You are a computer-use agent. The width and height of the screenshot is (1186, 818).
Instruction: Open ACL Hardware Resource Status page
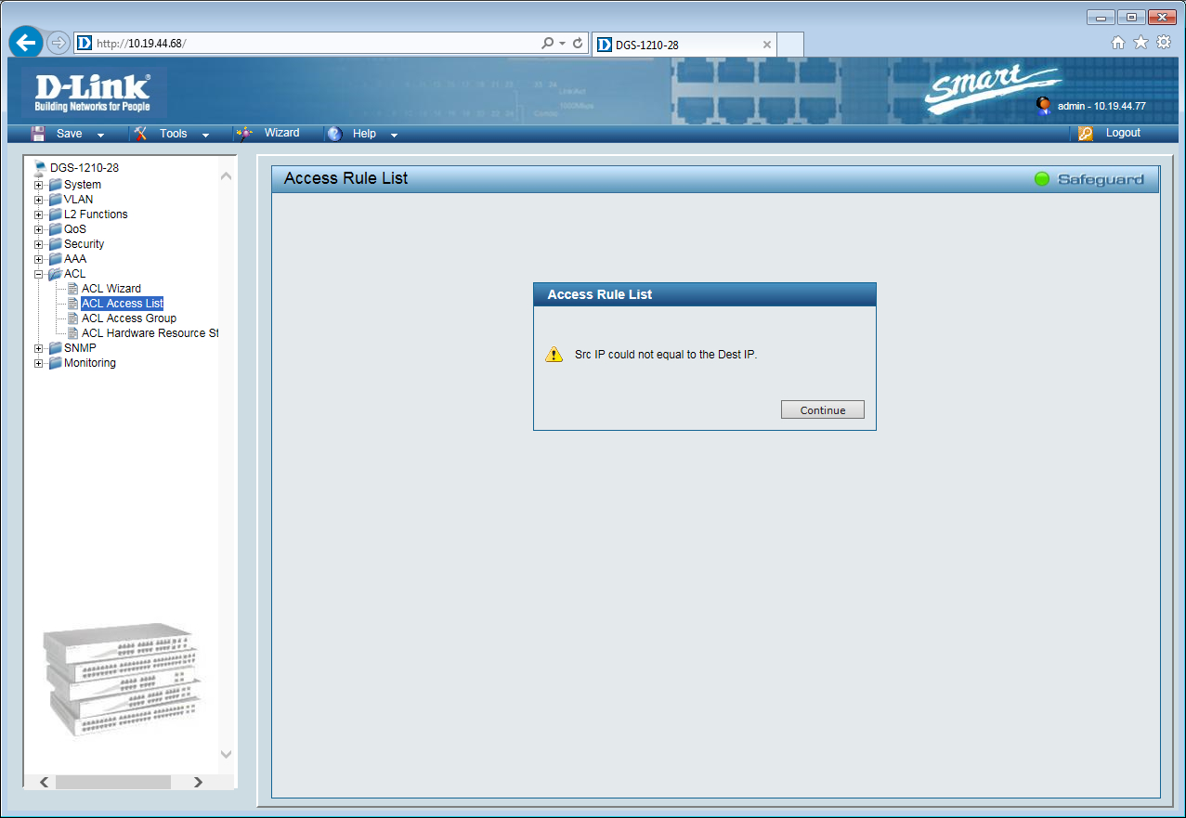(150, 333)
